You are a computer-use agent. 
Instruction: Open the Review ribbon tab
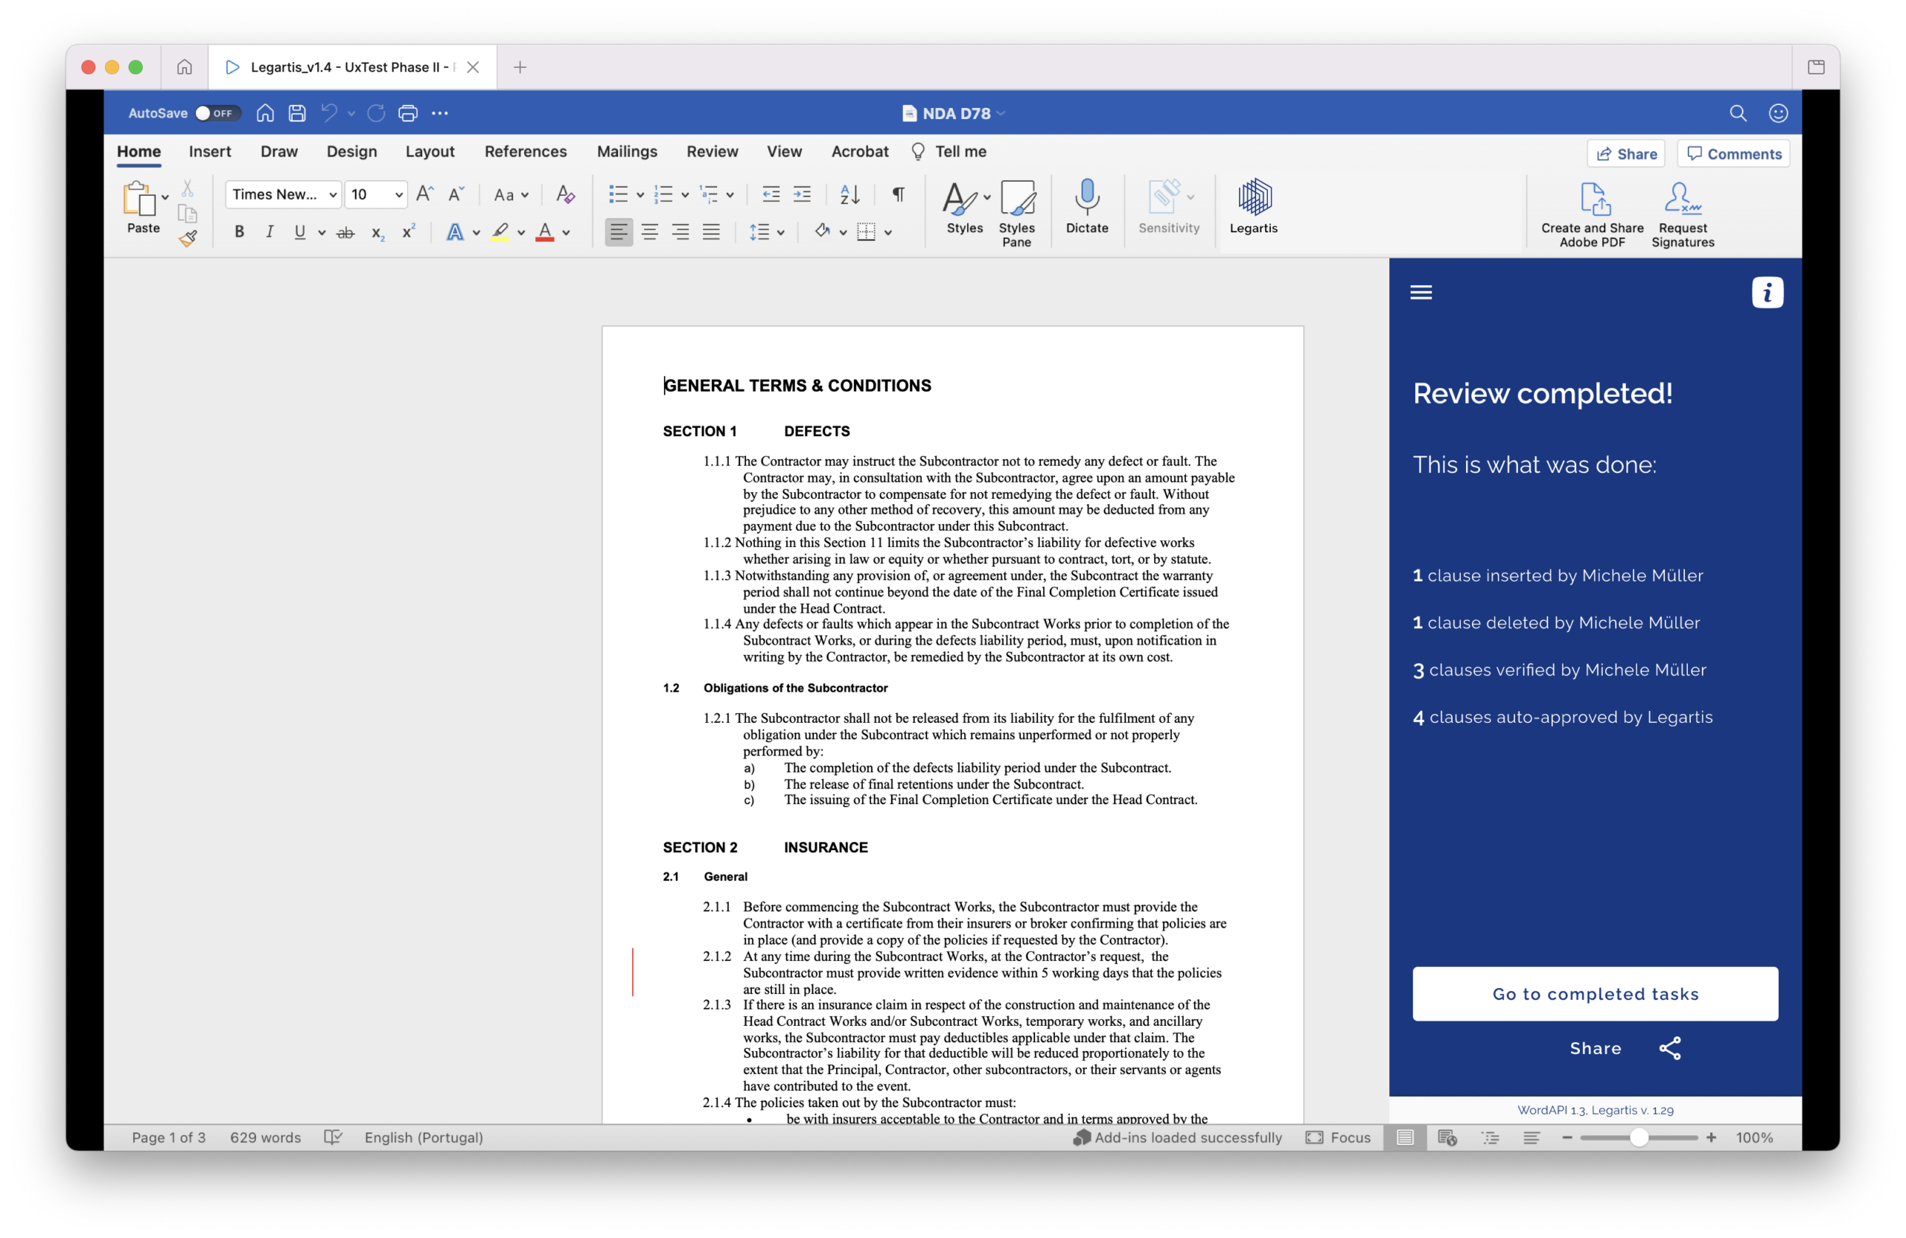712,151
